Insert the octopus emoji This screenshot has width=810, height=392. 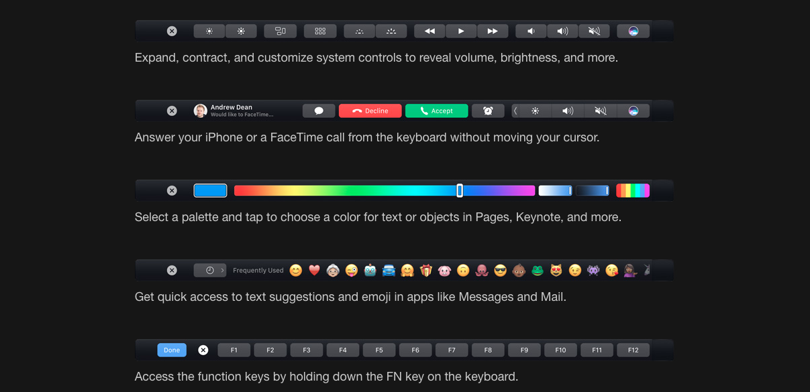coord(482,270)
